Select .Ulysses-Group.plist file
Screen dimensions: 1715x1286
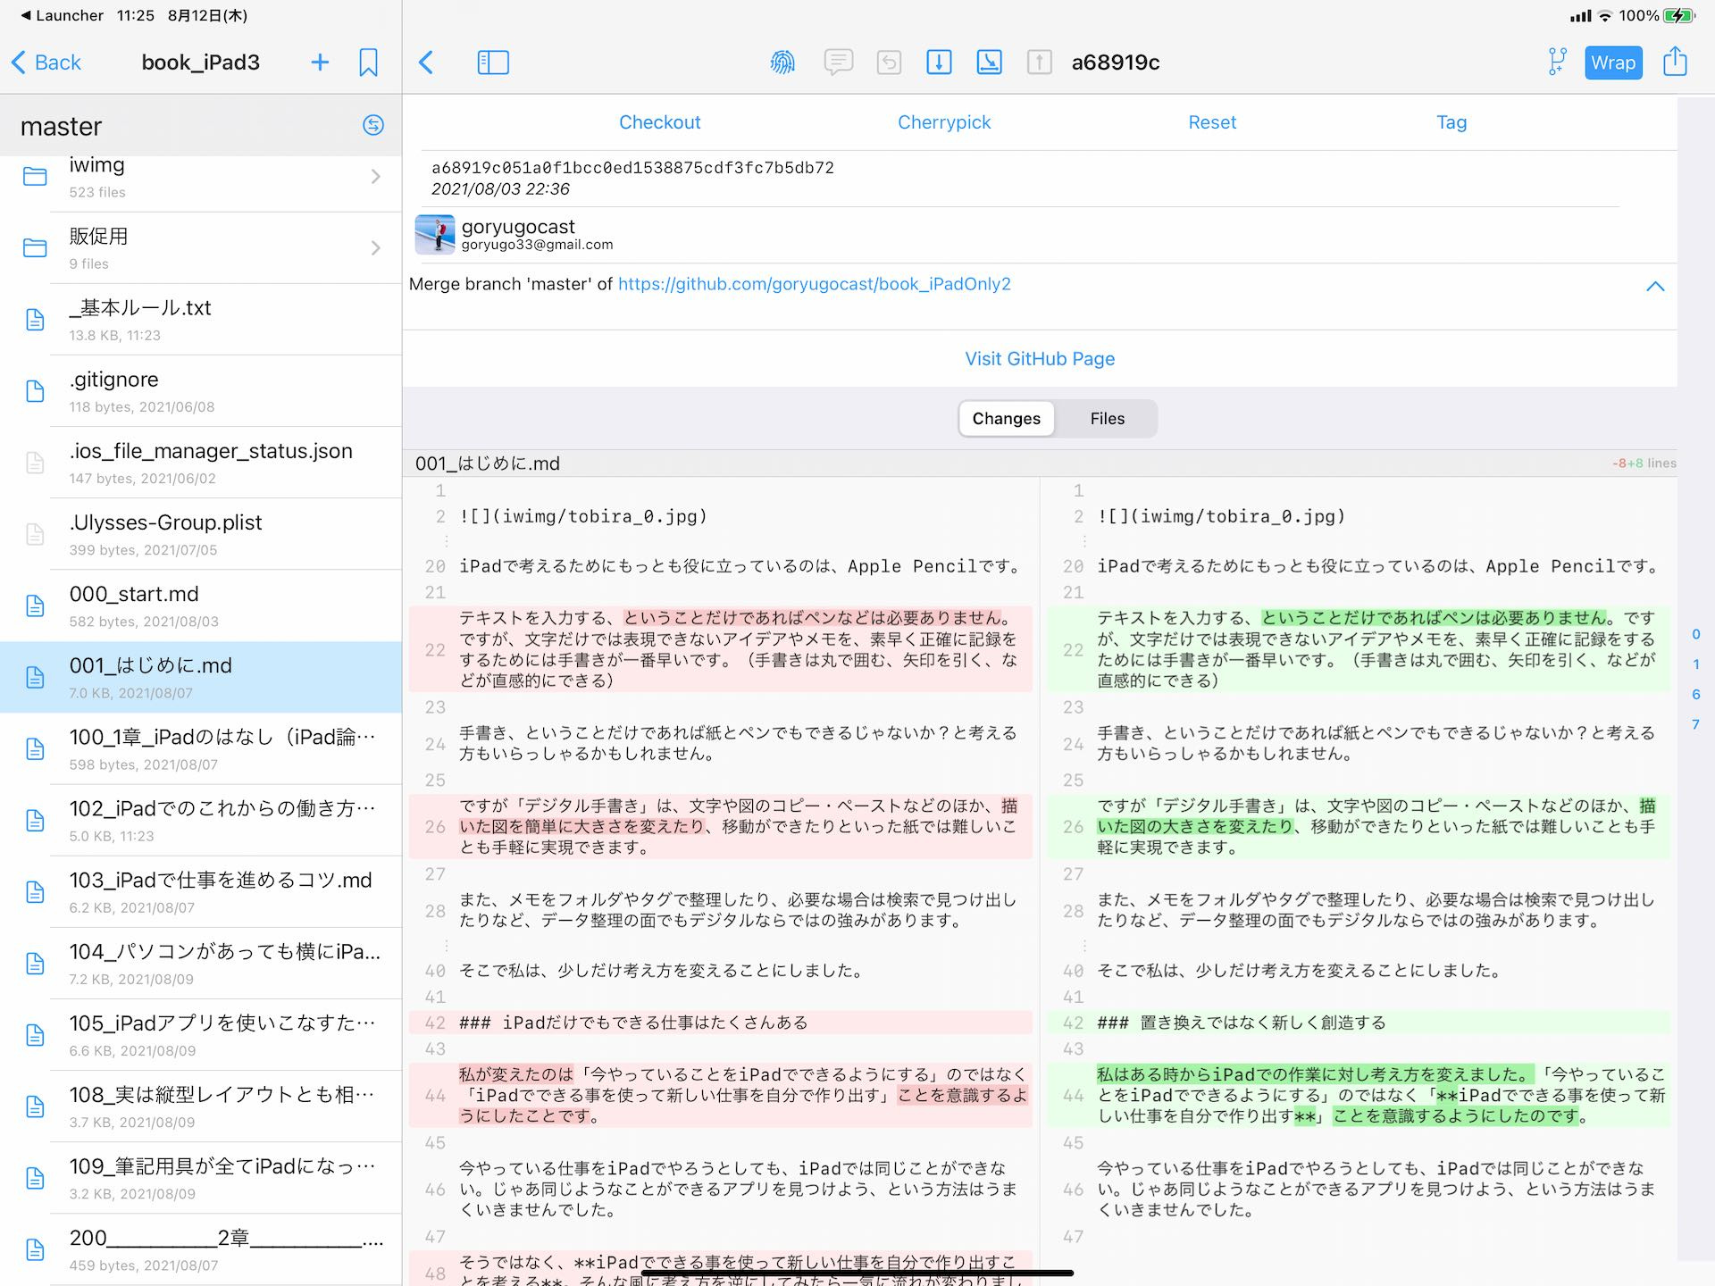pos(201,534)
